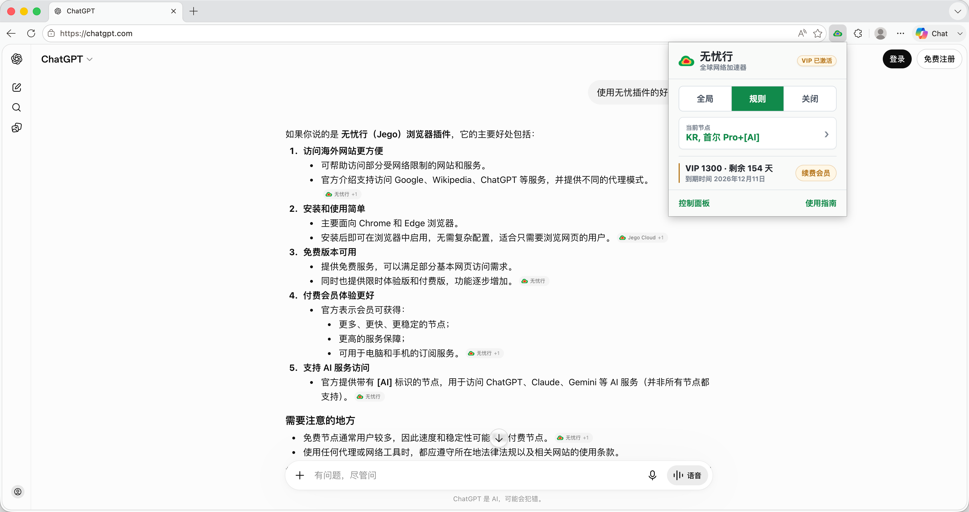The width and height of the screenshot is (969, 512).
Task: Click the scroll-to-bottom arrow button
Action: [x=499, y=438]
